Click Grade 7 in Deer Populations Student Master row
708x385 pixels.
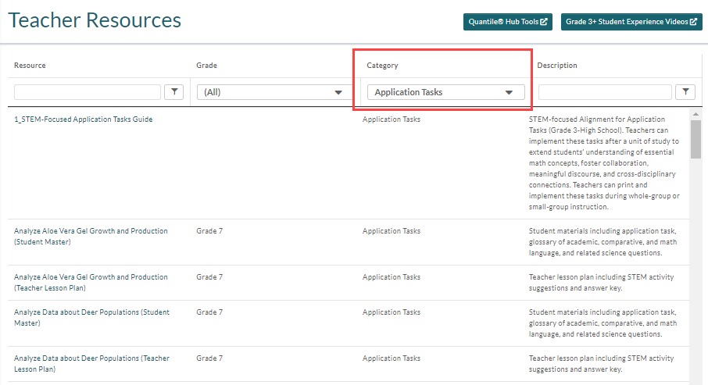(209, 312)
